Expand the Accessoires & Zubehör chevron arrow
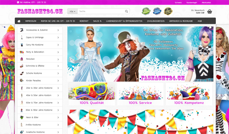This screenshot has width=229, height=134. coord(58,30)
